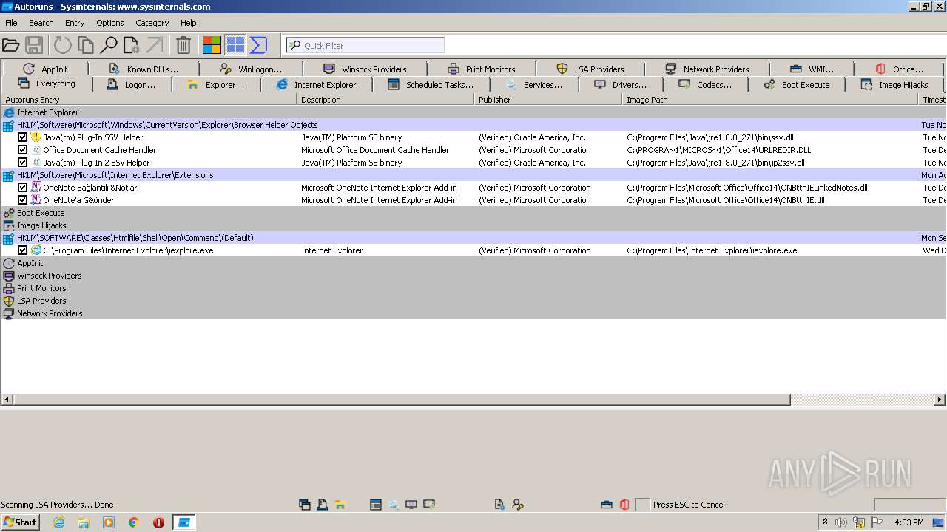Switch to the Known DLLs tab

click(144, 69)
